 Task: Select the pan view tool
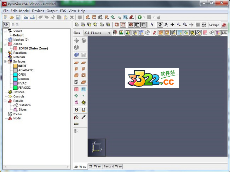172,25
